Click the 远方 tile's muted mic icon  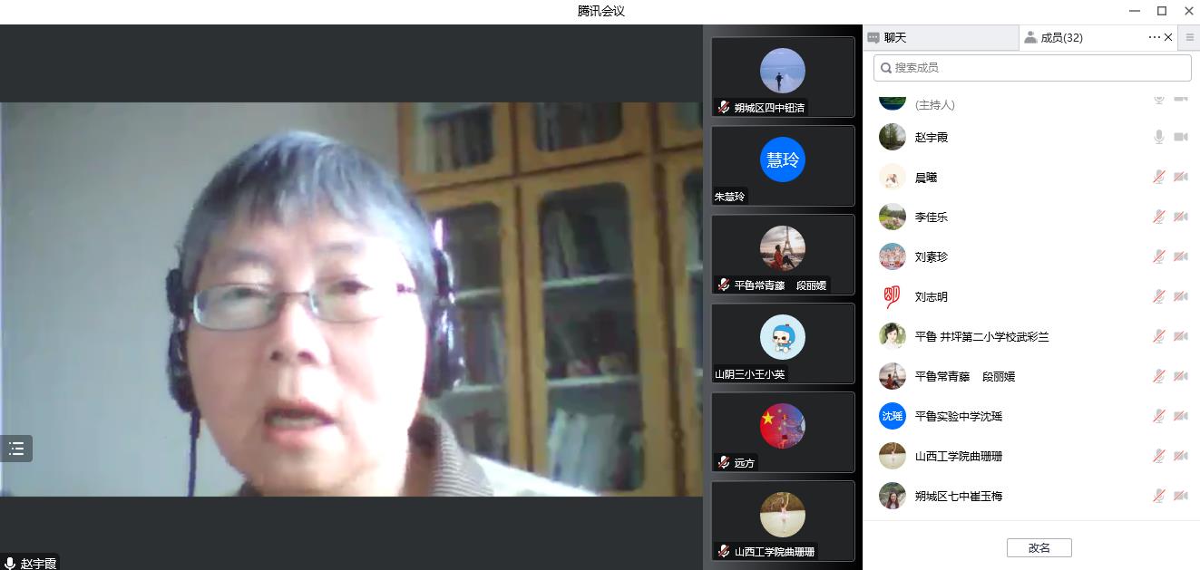pos(723,462)
